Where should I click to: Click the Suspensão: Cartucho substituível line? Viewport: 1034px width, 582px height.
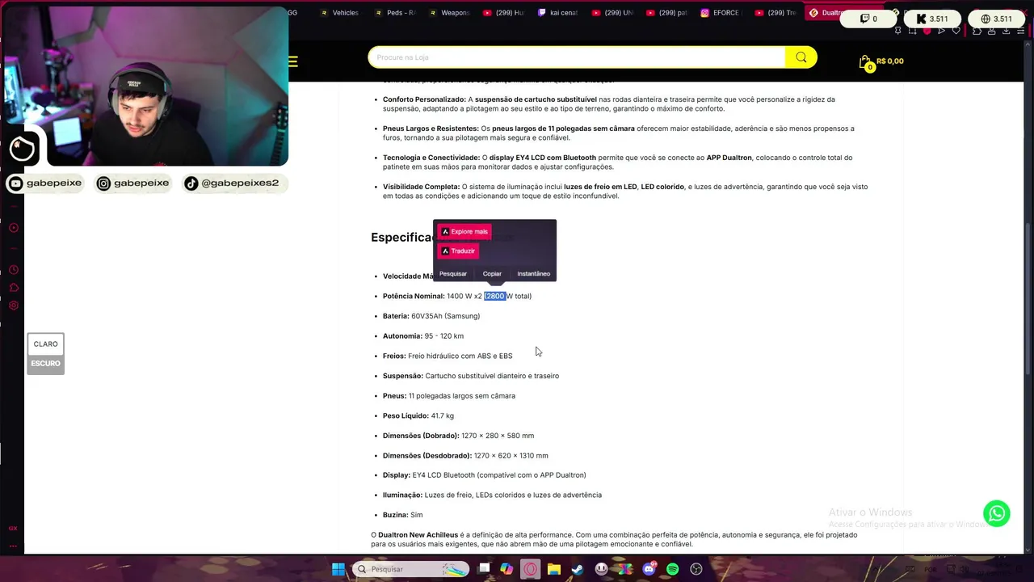(x=471, y=376)
